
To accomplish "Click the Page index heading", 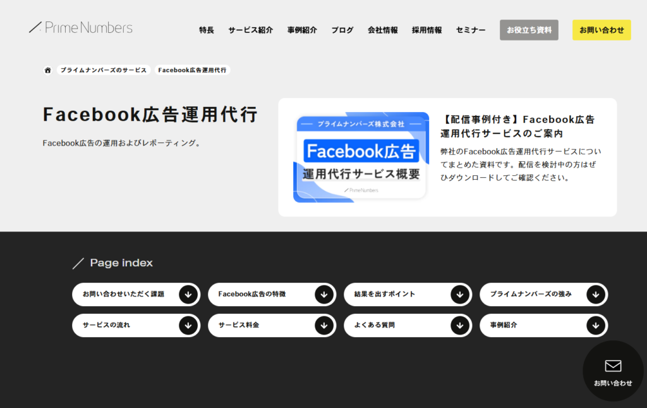I will pos(121,263).
